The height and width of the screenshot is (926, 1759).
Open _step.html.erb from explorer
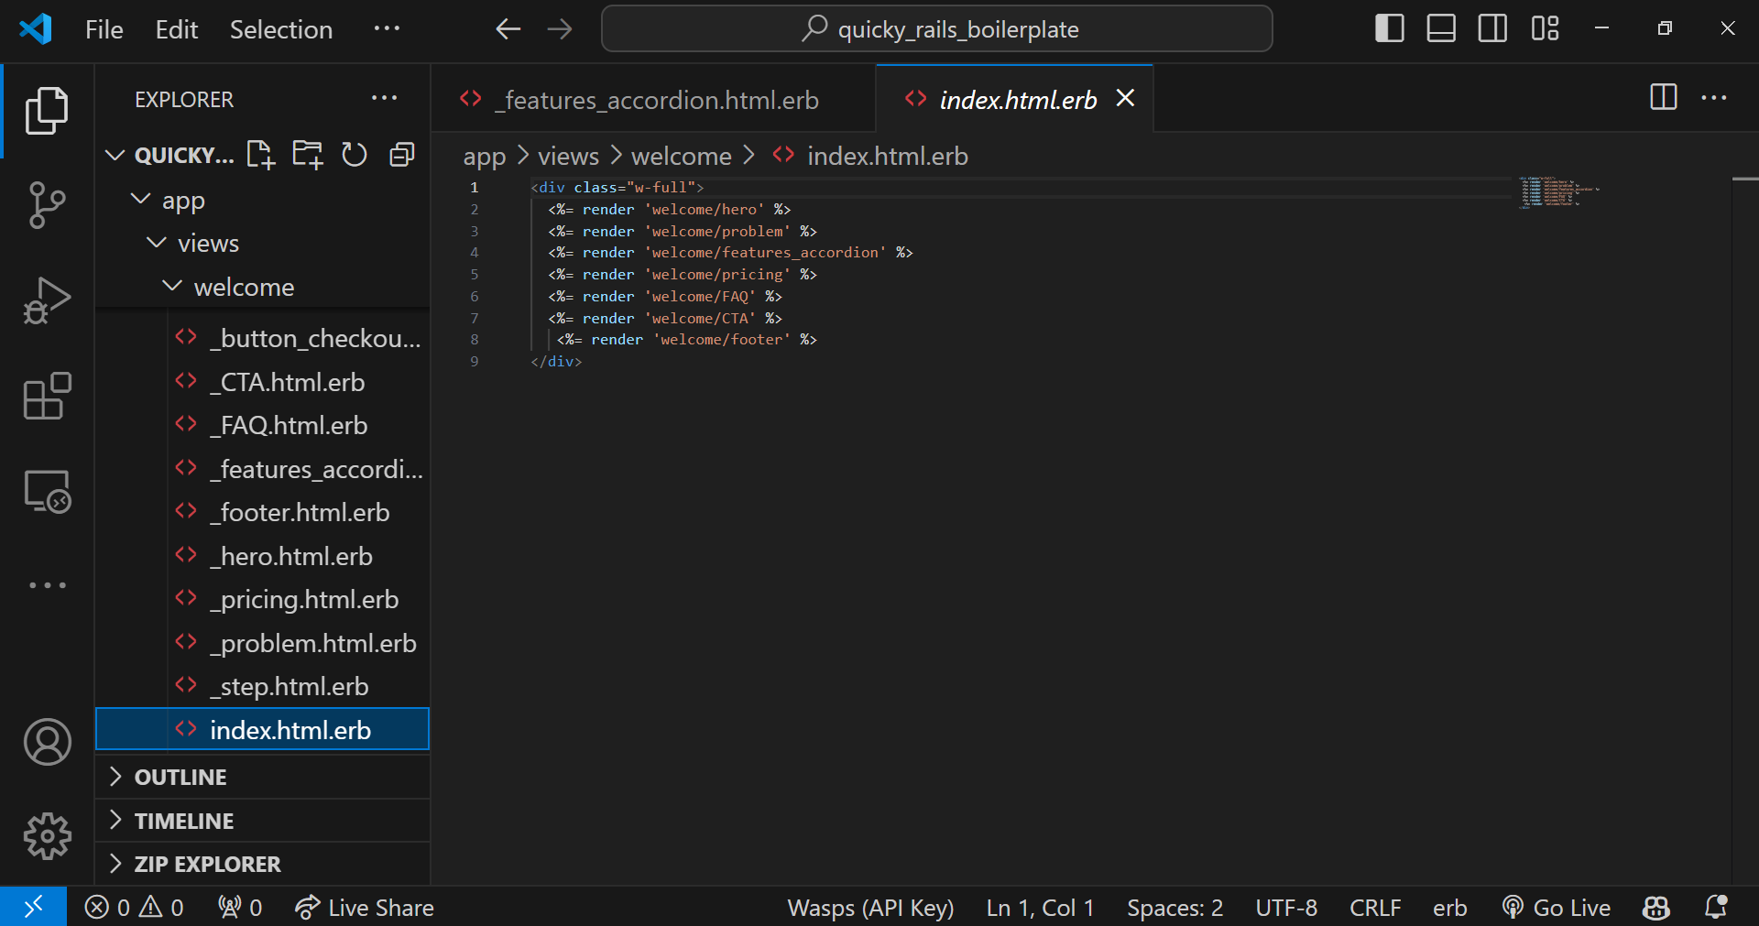click(262, 686)
